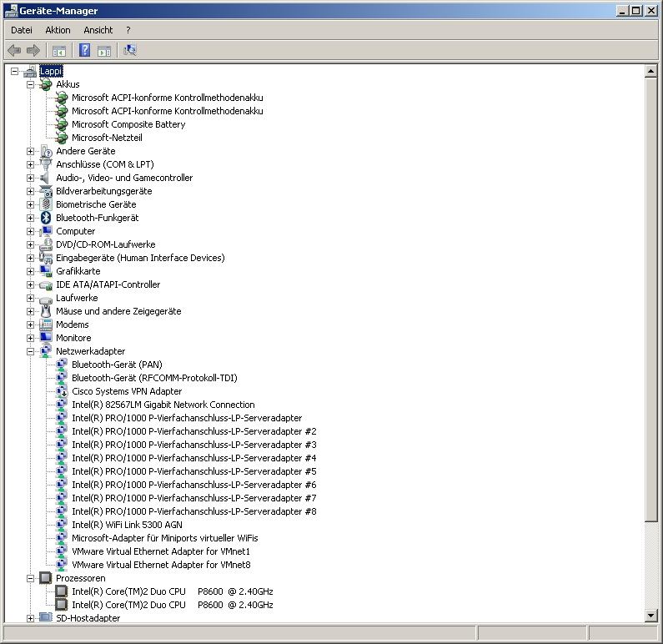
Task: Select PRO/1000 Serveradapter #8
Action: (x=194, y=511)
